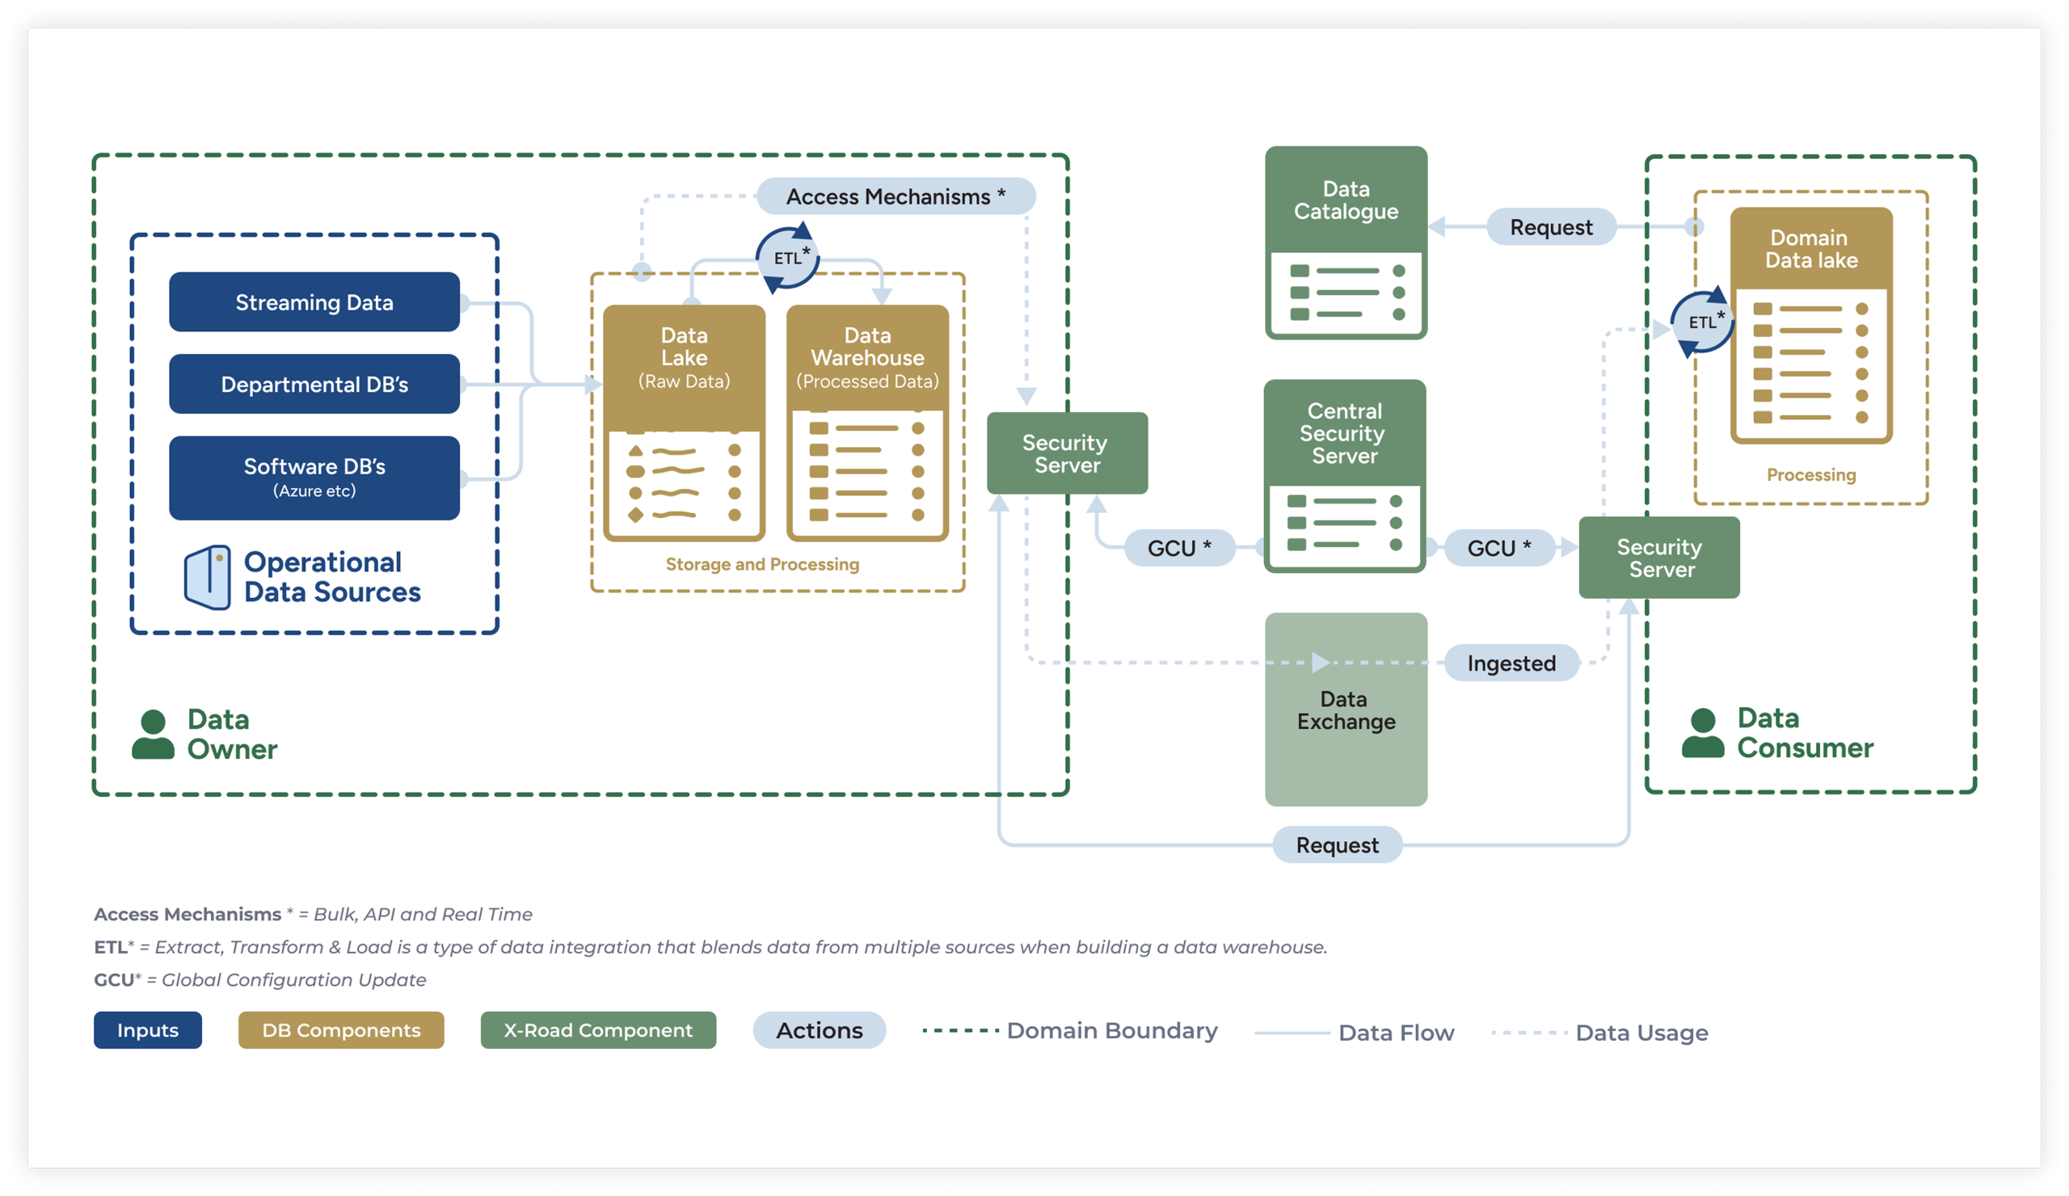Click the Ingested action label
Image resolution: width=2069 pixels, height=1196 pixels.
point(1511,663)
